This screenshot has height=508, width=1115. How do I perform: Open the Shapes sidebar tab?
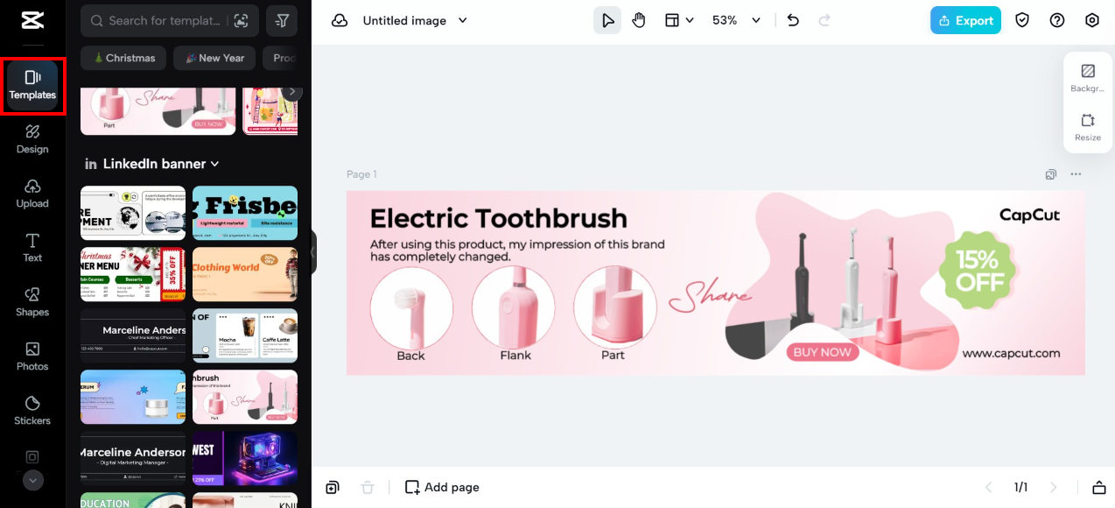click(x=32, y=302)
